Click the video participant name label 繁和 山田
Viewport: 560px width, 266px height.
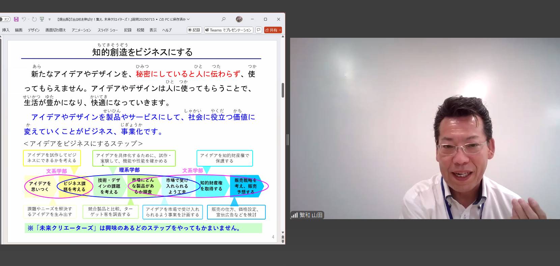pos(311,215)
